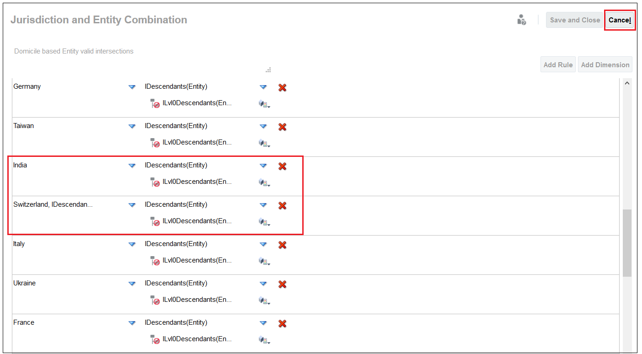Open Ukraine IDescendants(Entity) dropdown arrow
This screenshot has width=642, height=354.
coord(263,284)
